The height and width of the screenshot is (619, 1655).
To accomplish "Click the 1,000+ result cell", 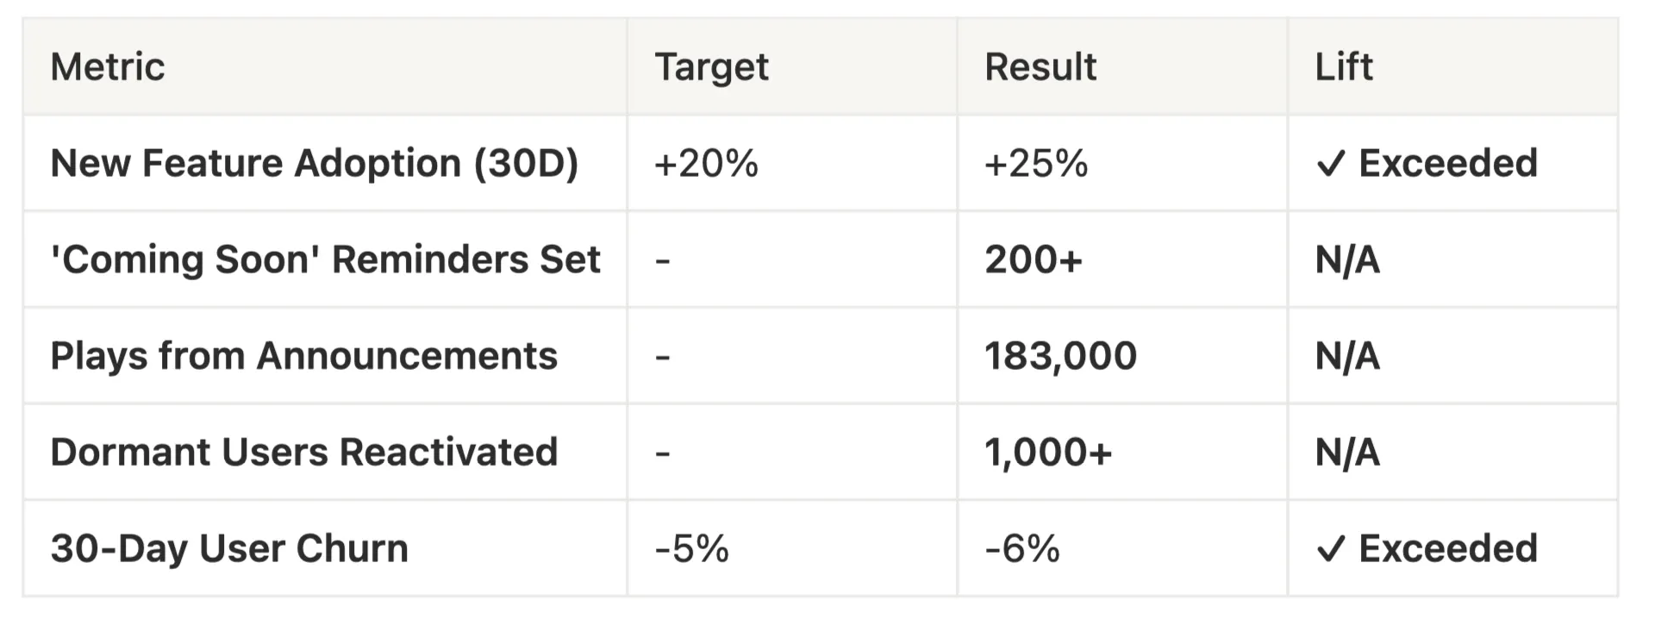I will coord(1048,453).
